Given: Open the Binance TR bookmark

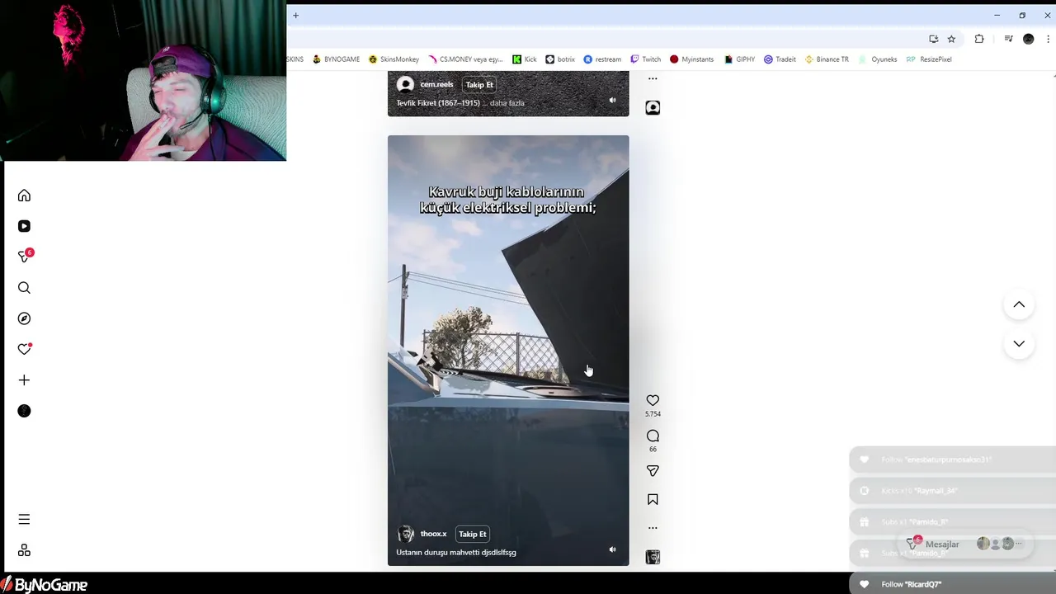Looking at the screenshot, I should click(827, 59).
